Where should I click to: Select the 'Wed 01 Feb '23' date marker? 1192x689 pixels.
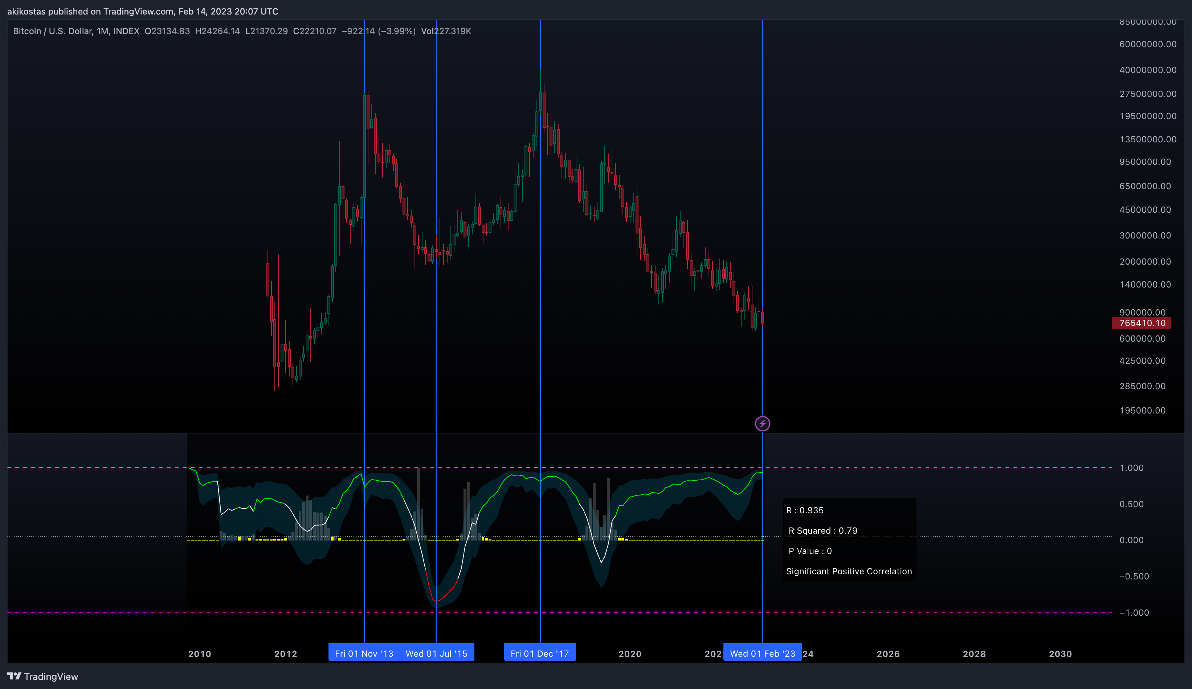[x=762, y=653]
